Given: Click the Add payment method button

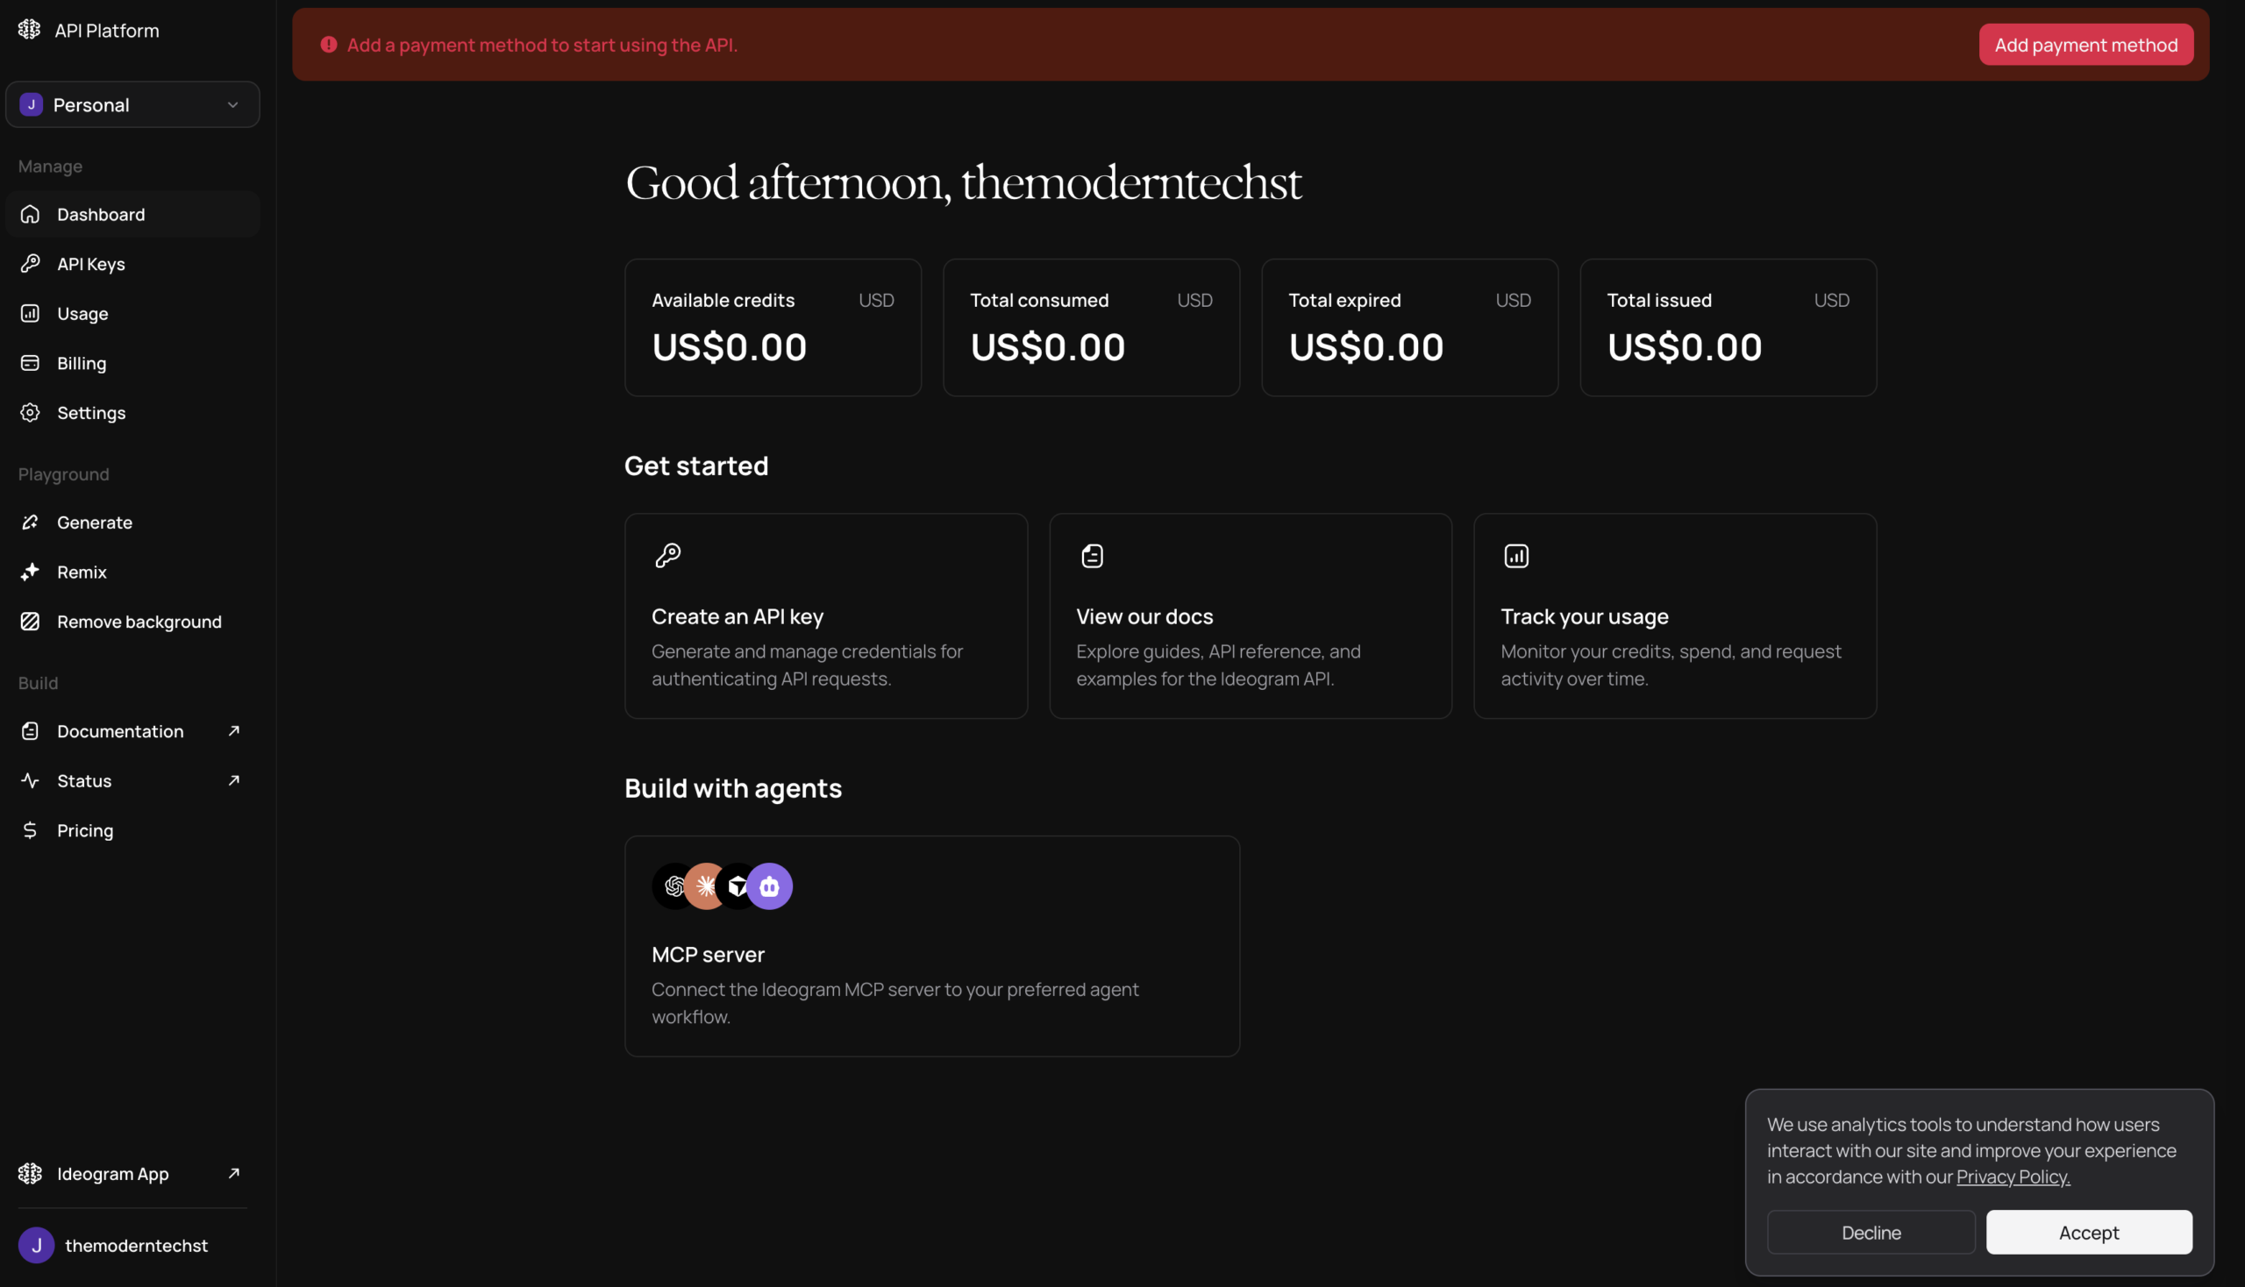Looking at the screenshot, I should coord(2086,44).
